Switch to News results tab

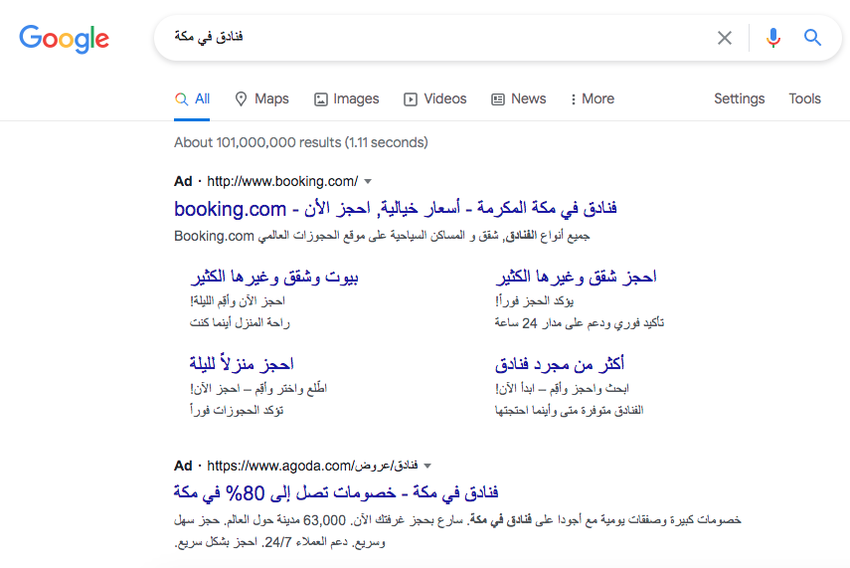tap(518, 98)
